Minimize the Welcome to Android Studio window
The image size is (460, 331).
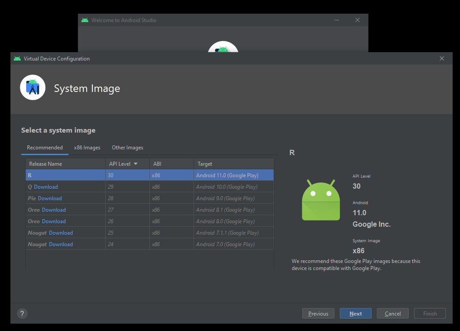tap(337, 20)
